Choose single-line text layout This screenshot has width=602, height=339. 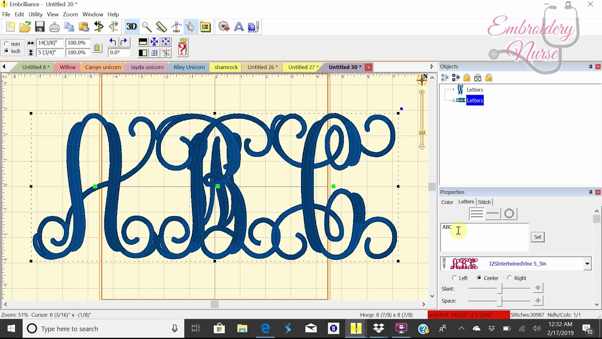(x=493, y=214)
